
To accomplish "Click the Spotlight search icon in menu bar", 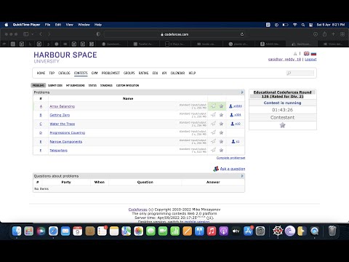I will pos(303,25).
